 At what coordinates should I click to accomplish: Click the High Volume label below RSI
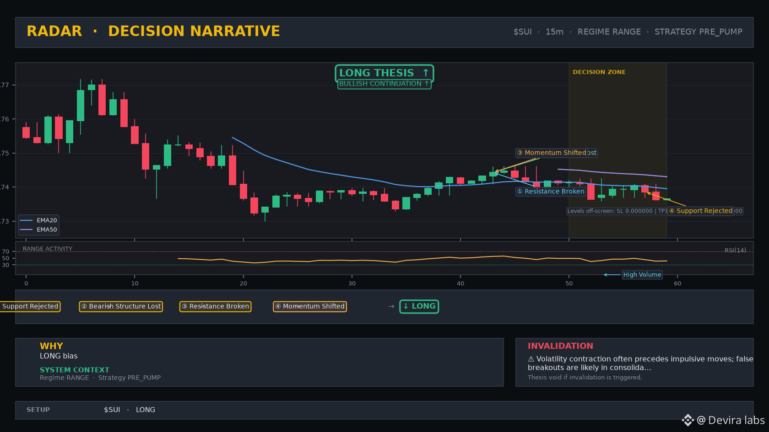[642, 275]
